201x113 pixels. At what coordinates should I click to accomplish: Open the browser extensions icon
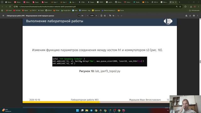pyautogui.click(x=185, y=7)
